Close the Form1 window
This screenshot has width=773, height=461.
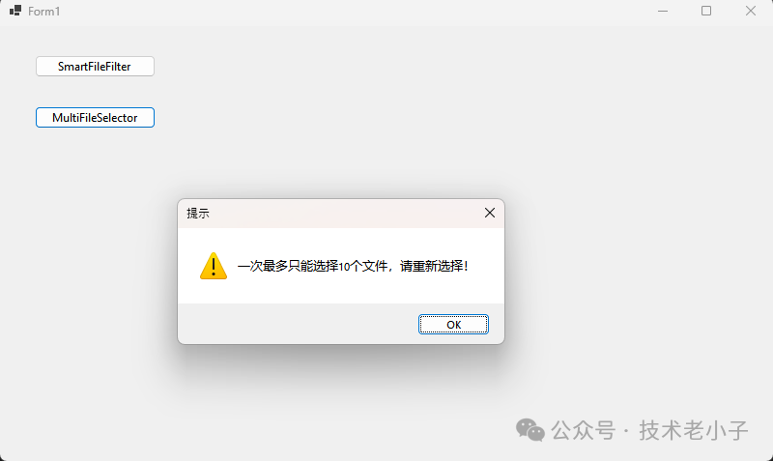[x=751, y=11]
